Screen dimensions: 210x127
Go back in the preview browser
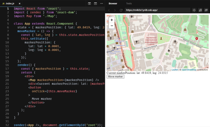tap(109, 10)
